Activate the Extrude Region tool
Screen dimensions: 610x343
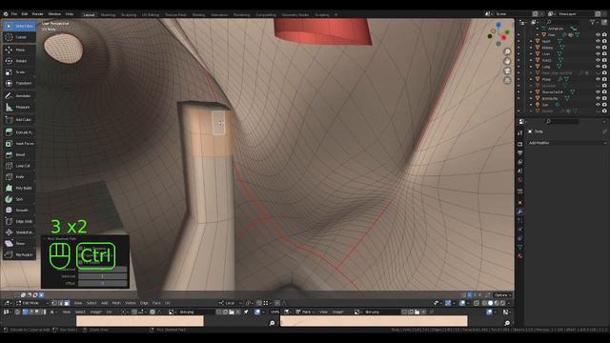pyautogui.click(x=19, y=132)
